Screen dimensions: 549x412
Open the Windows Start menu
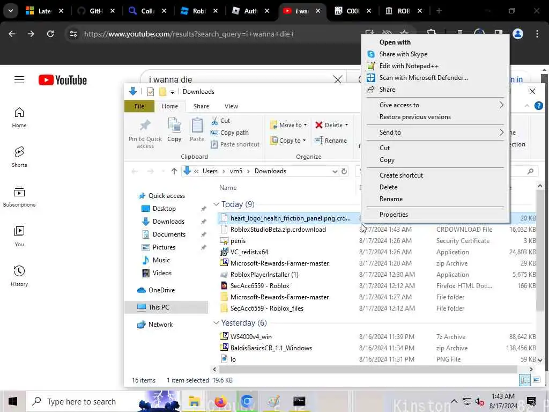coord(13,401)
